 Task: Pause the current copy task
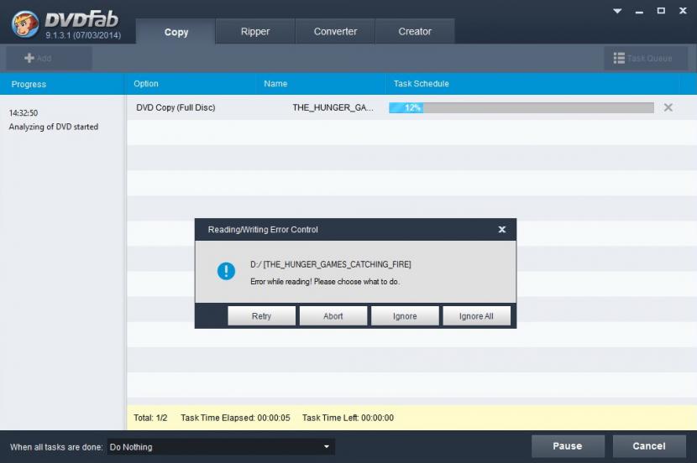tap(568, 446)
